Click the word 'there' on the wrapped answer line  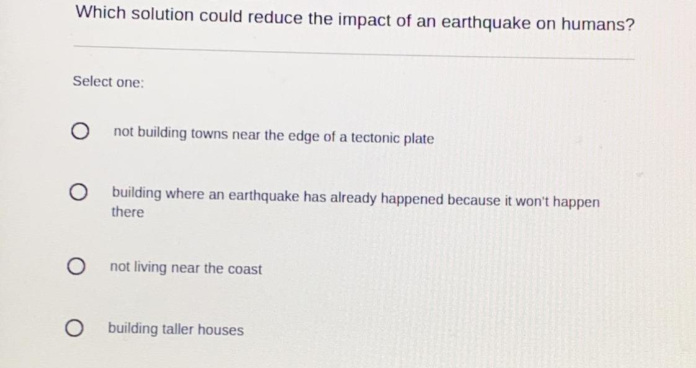point(128,212)
